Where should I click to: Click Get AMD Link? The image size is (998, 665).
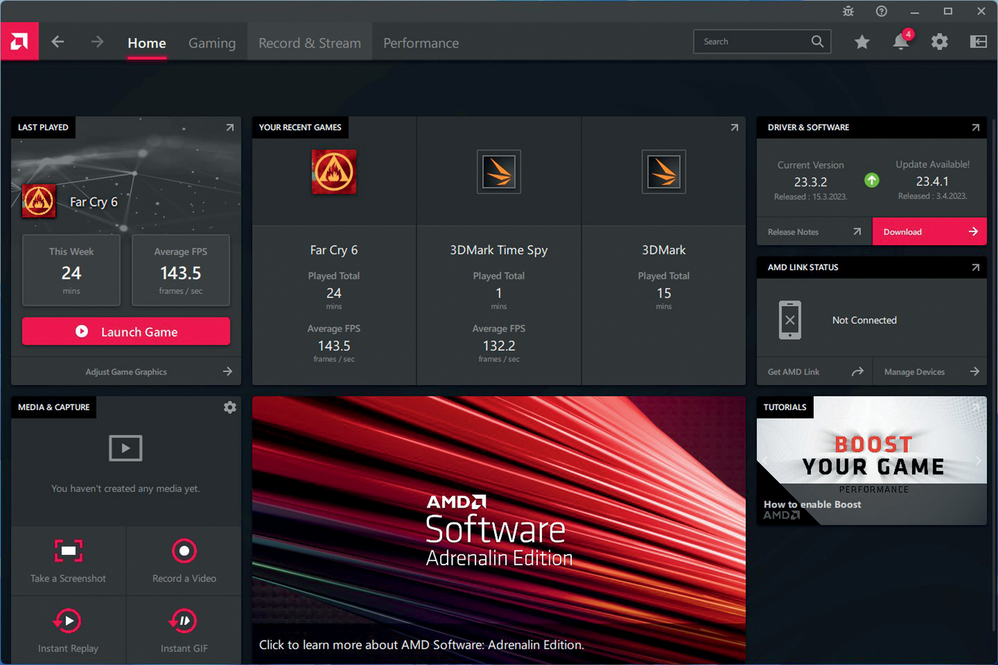814,372
